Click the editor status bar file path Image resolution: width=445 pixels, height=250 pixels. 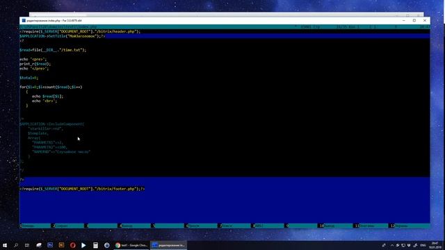[58, 27]
